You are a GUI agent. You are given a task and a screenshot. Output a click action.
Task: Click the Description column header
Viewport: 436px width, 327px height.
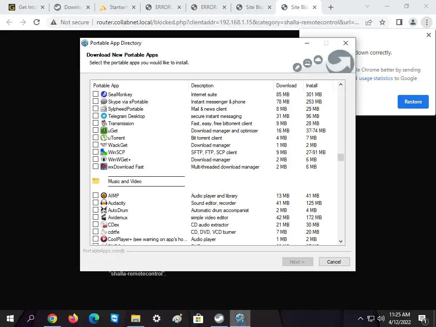231,85
